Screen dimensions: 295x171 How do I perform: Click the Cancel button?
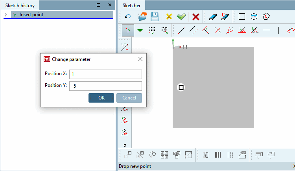[x=129, y=98]
